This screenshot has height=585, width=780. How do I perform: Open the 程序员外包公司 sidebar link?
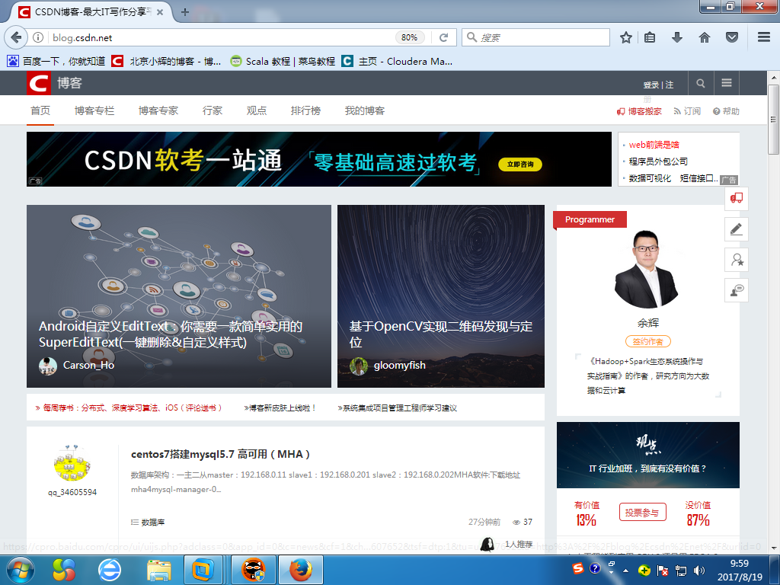(x=658, y=161)
